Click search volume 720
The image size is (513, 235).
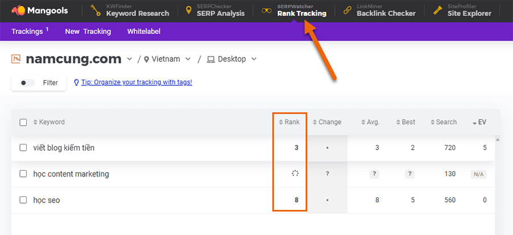coord(450,148)
